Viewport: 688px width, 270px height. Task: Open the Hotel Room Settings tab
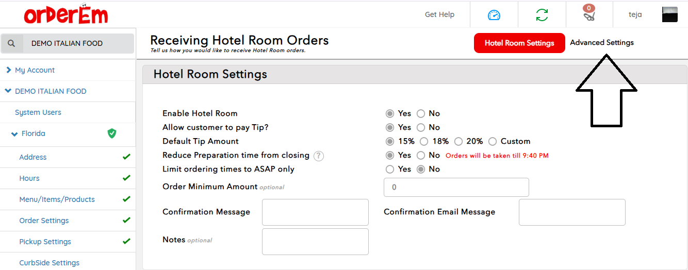[519, 43]
